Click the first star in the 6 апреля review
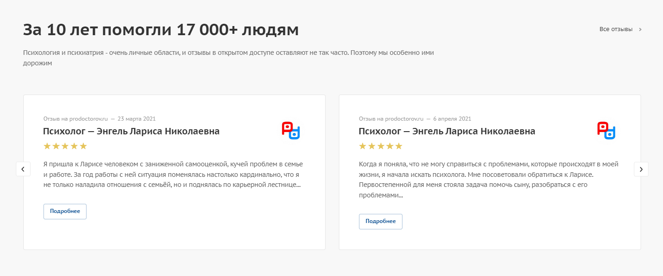Viewport: 663px width, 276px height. (363, 146)
